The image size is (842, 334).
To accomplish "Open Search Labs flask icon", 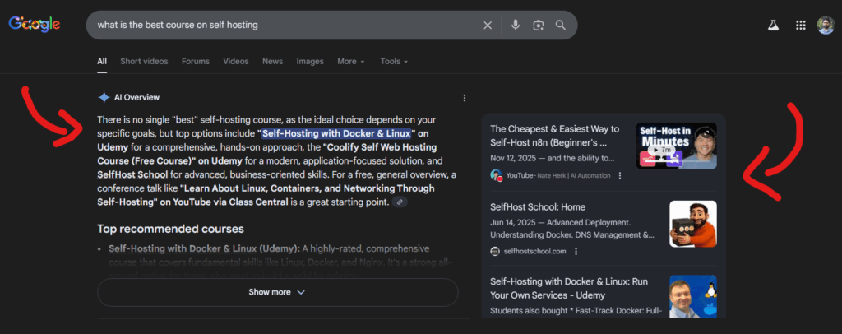I will click(x=773, y=26).
